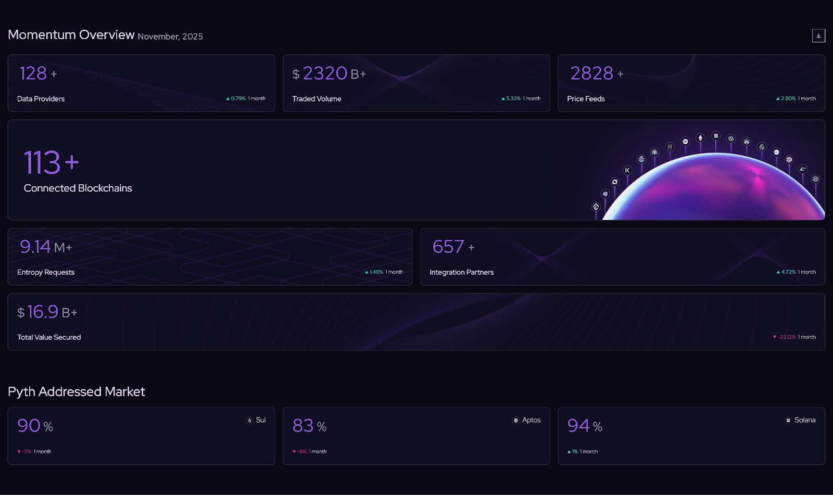Image resolution: width=833 pixels, height=495 pixels.
Task: Click the 90% Sui market share value
Action: pyautogui.click(x=35, y=426)
